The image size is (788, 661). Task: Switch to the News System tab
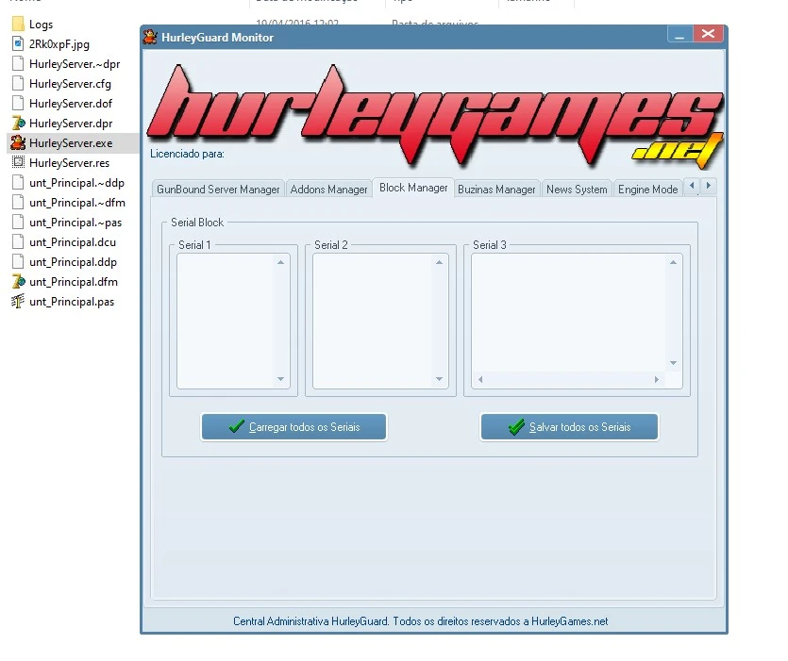[577, 190]
